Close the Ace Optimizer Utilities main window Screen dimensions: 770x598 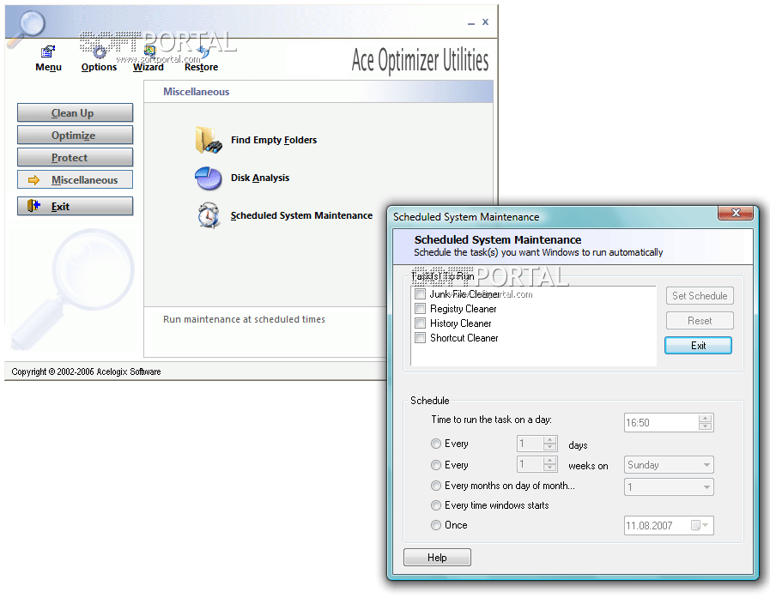[485, 21]
